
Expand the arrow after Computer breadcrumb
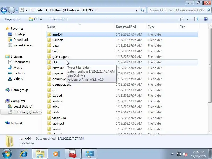[47, 10]
